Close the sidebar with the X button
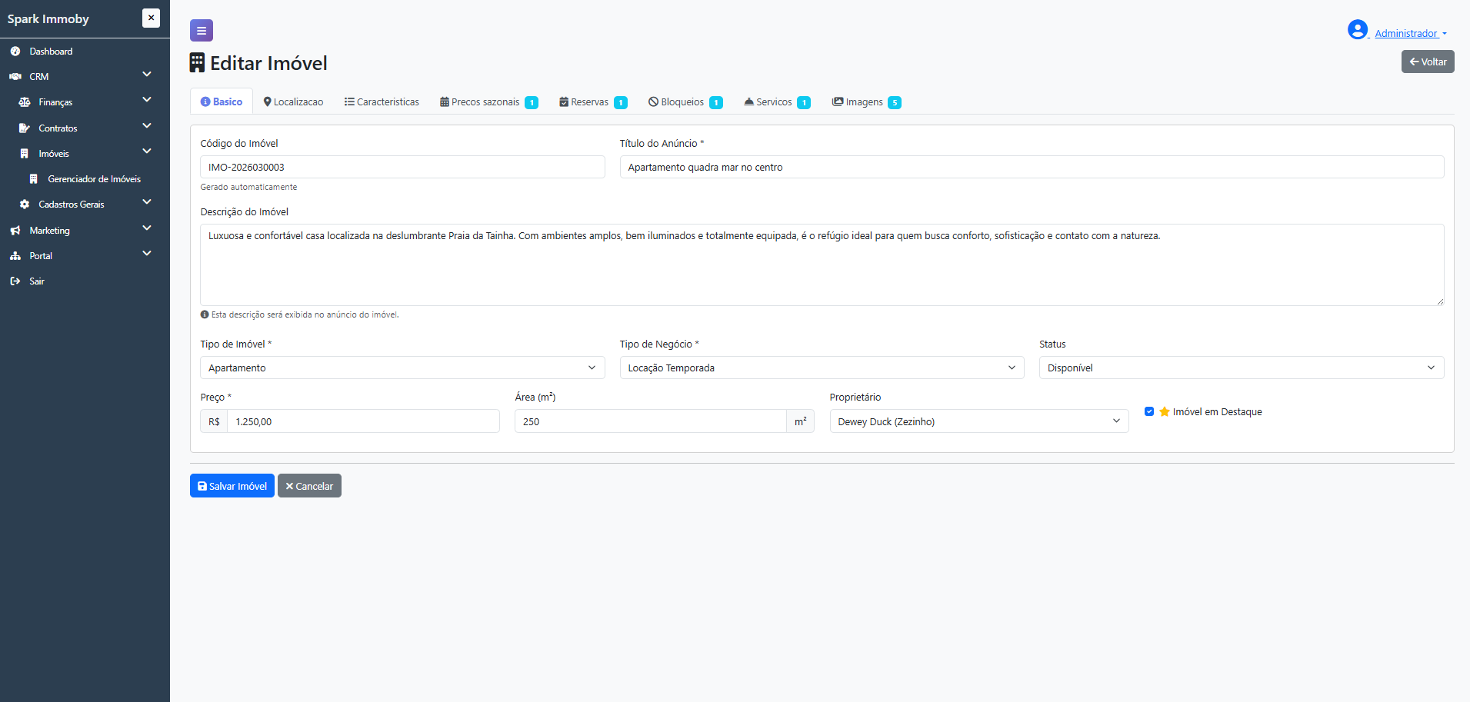Image resolution: width=1470 pixels, height=702 pixels. pyautogui.click(x=152, y=18)
